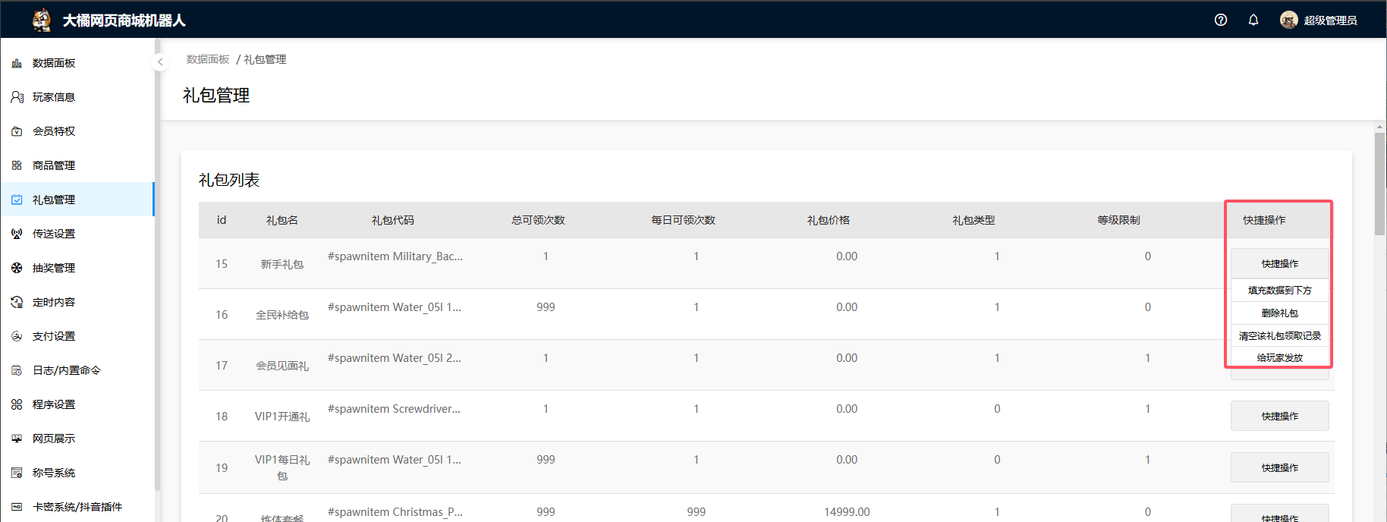Click the 数据面板 bar chart sidebar icon
Viewport: 1387px width, 522px height.
[17, 63]
